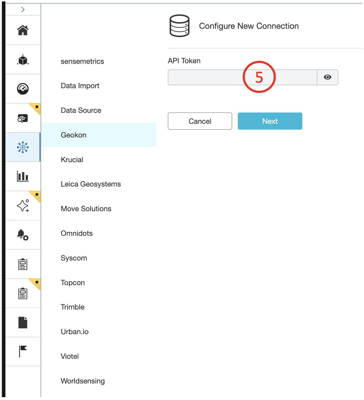The height and width of the screenshot is (400, 364).
Task: Choose Leica Geosystems from the list
Action: (91, 184)
